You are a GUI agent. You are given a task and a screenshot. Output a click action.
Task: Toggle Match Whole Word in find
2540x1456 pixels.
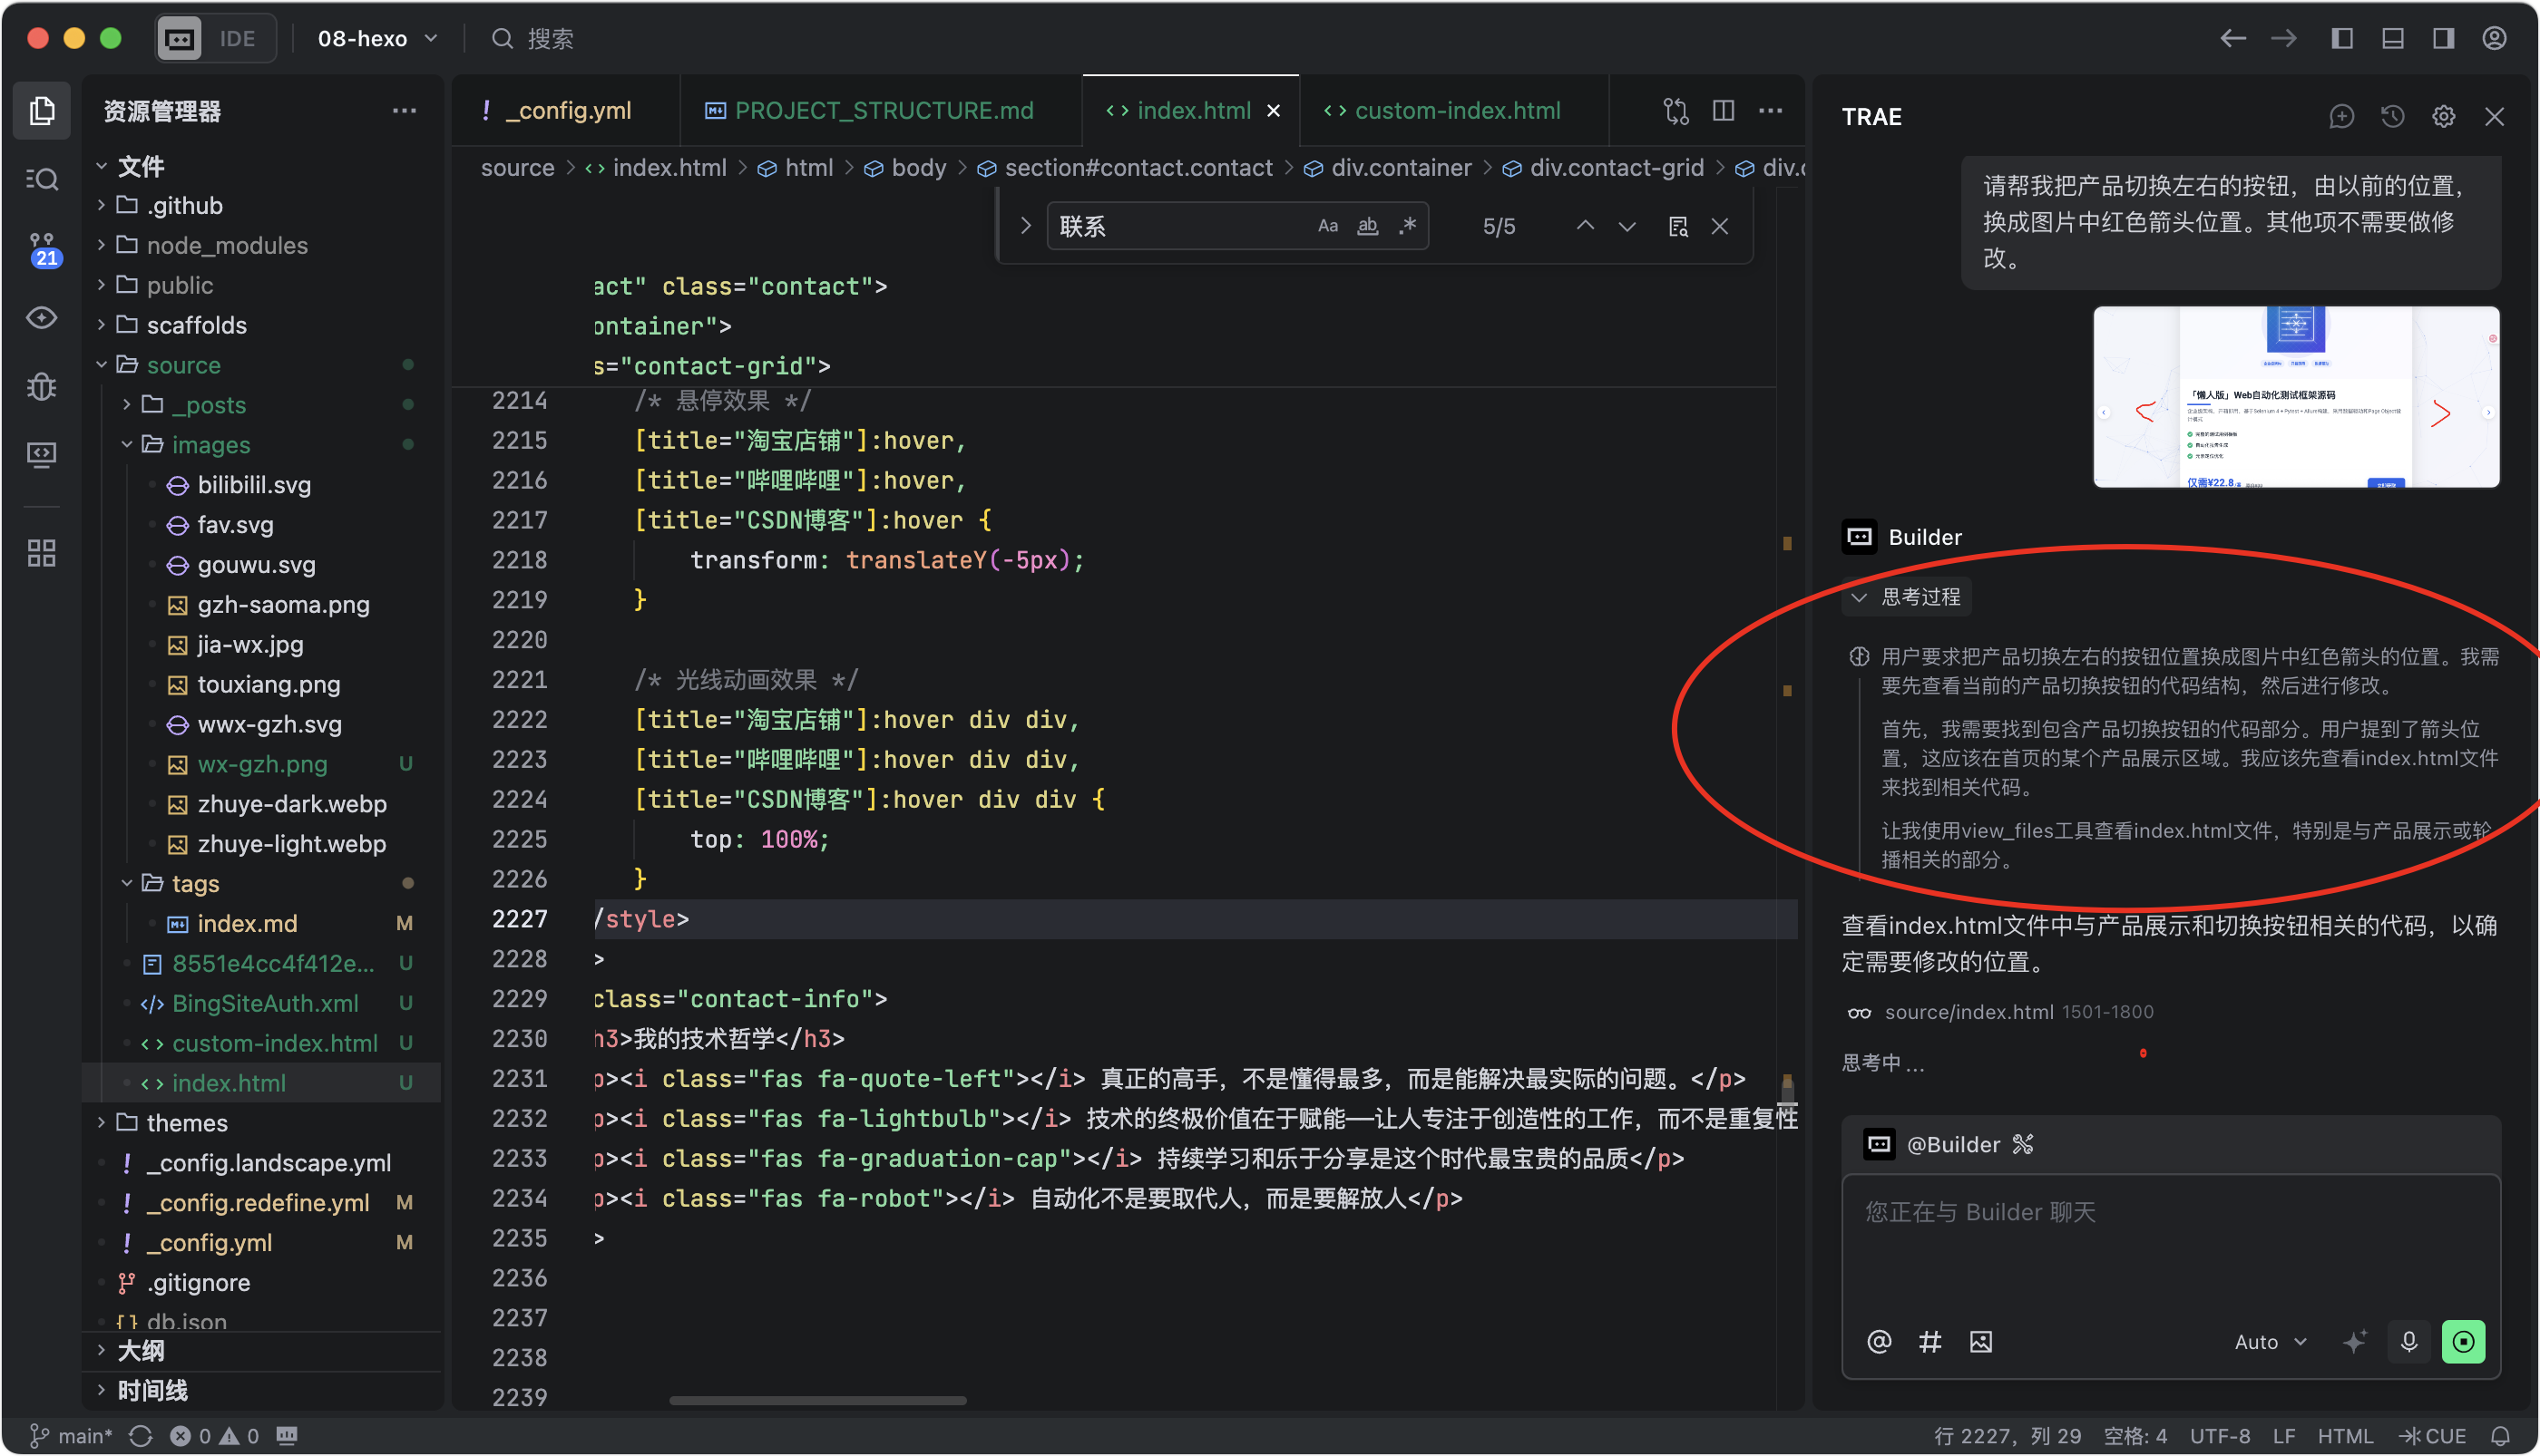(x=1368, y=226)
